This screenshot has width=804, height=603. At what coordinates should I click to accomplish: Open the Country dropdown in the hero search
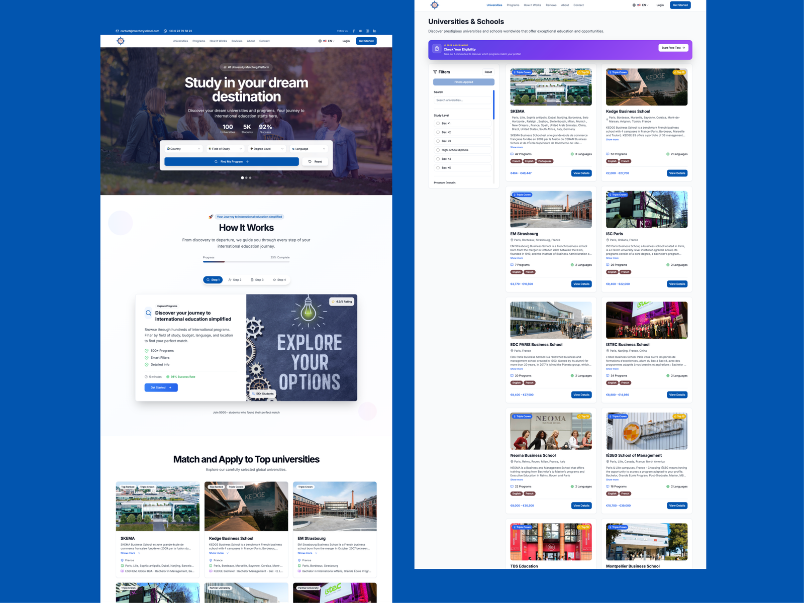[183, 149]
